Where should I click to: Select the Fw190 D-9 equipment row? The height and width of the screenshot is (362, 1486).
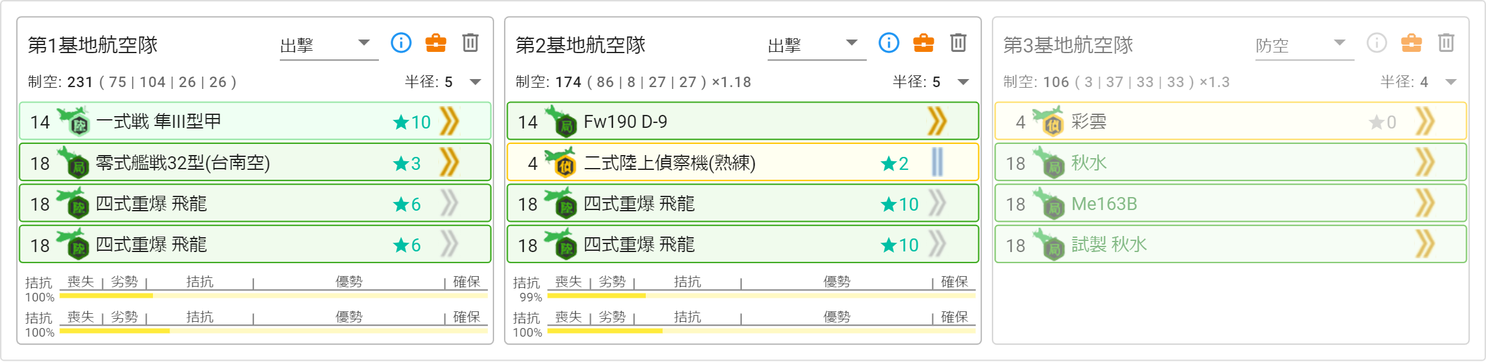(x=743, y=121)
